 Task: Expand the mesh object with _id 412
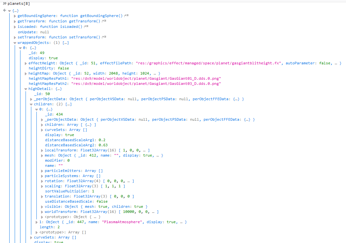click(x=42, y=156)
